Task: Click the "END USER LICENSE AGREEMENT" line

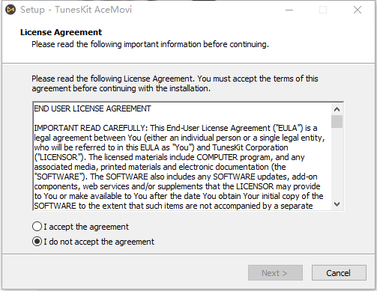Action: (92, 108)
